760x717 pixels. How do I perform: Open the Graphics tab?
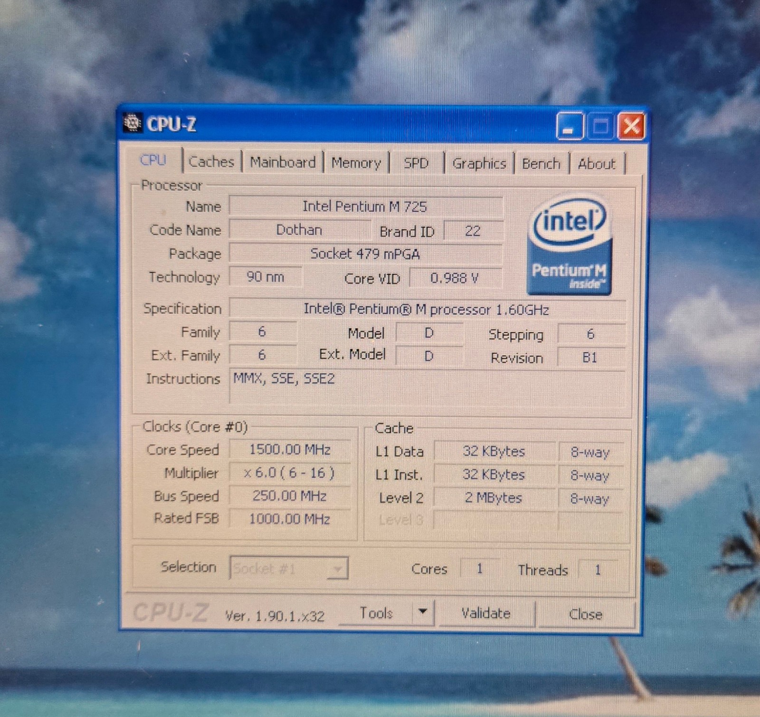pyautogui.click(x=479, y=163)
